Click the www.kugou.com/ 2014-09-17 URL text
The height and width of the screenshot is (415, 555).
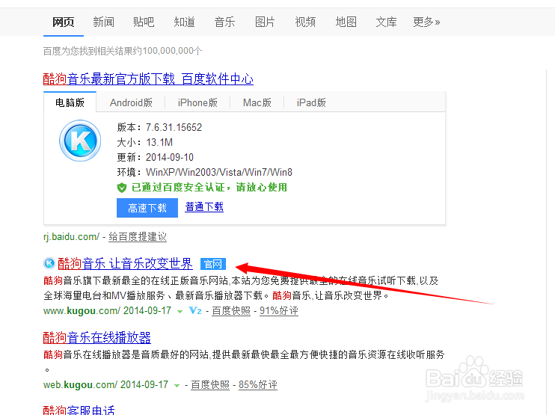click(107, 310)
